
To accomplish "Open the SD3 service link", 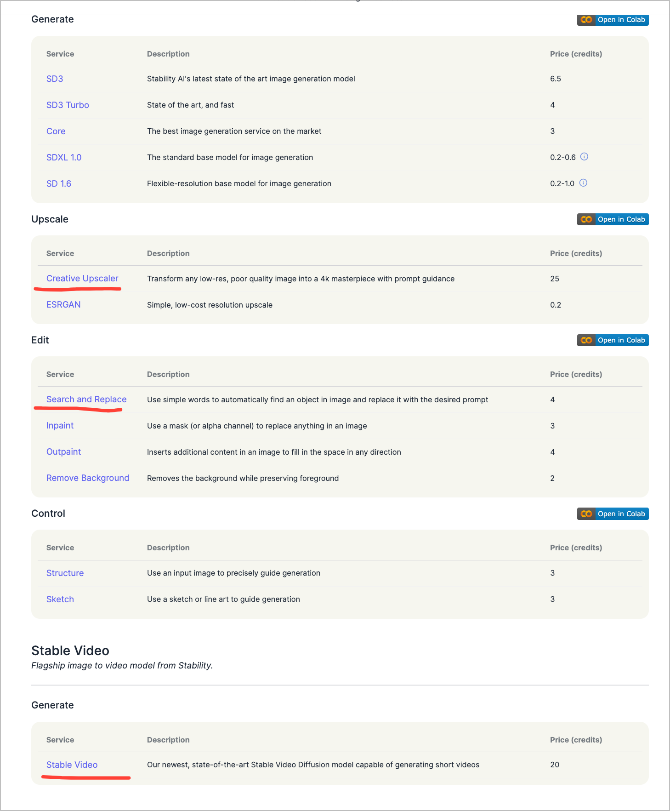I will coord(55,79).
